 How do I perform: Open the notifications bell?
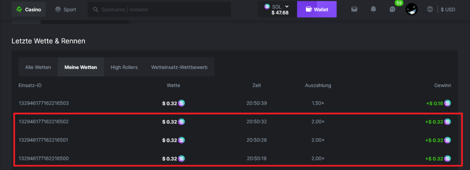374,9
